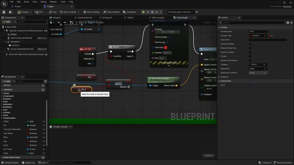Start Simulation from toolbar
Image resolution: width=294 pixels, height=165 pixels.
click(x=130, y=12)
